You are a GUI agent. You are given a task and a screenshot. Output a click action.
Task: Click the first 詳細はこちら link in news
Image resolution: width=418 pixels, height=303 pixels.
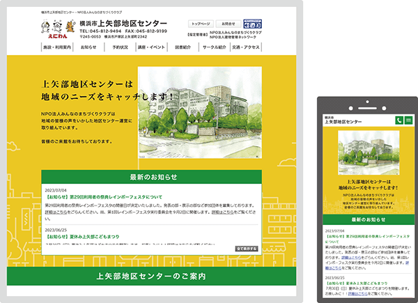57,211
